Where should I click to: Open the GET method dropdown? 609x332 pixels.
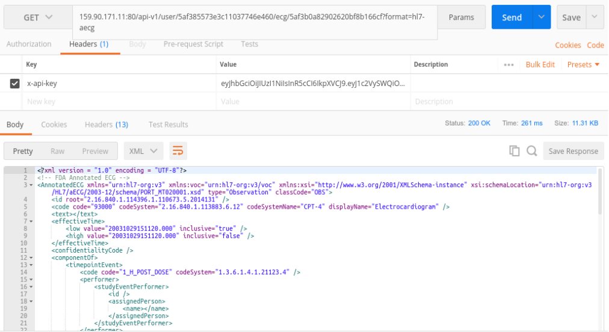tap(38, 17)
